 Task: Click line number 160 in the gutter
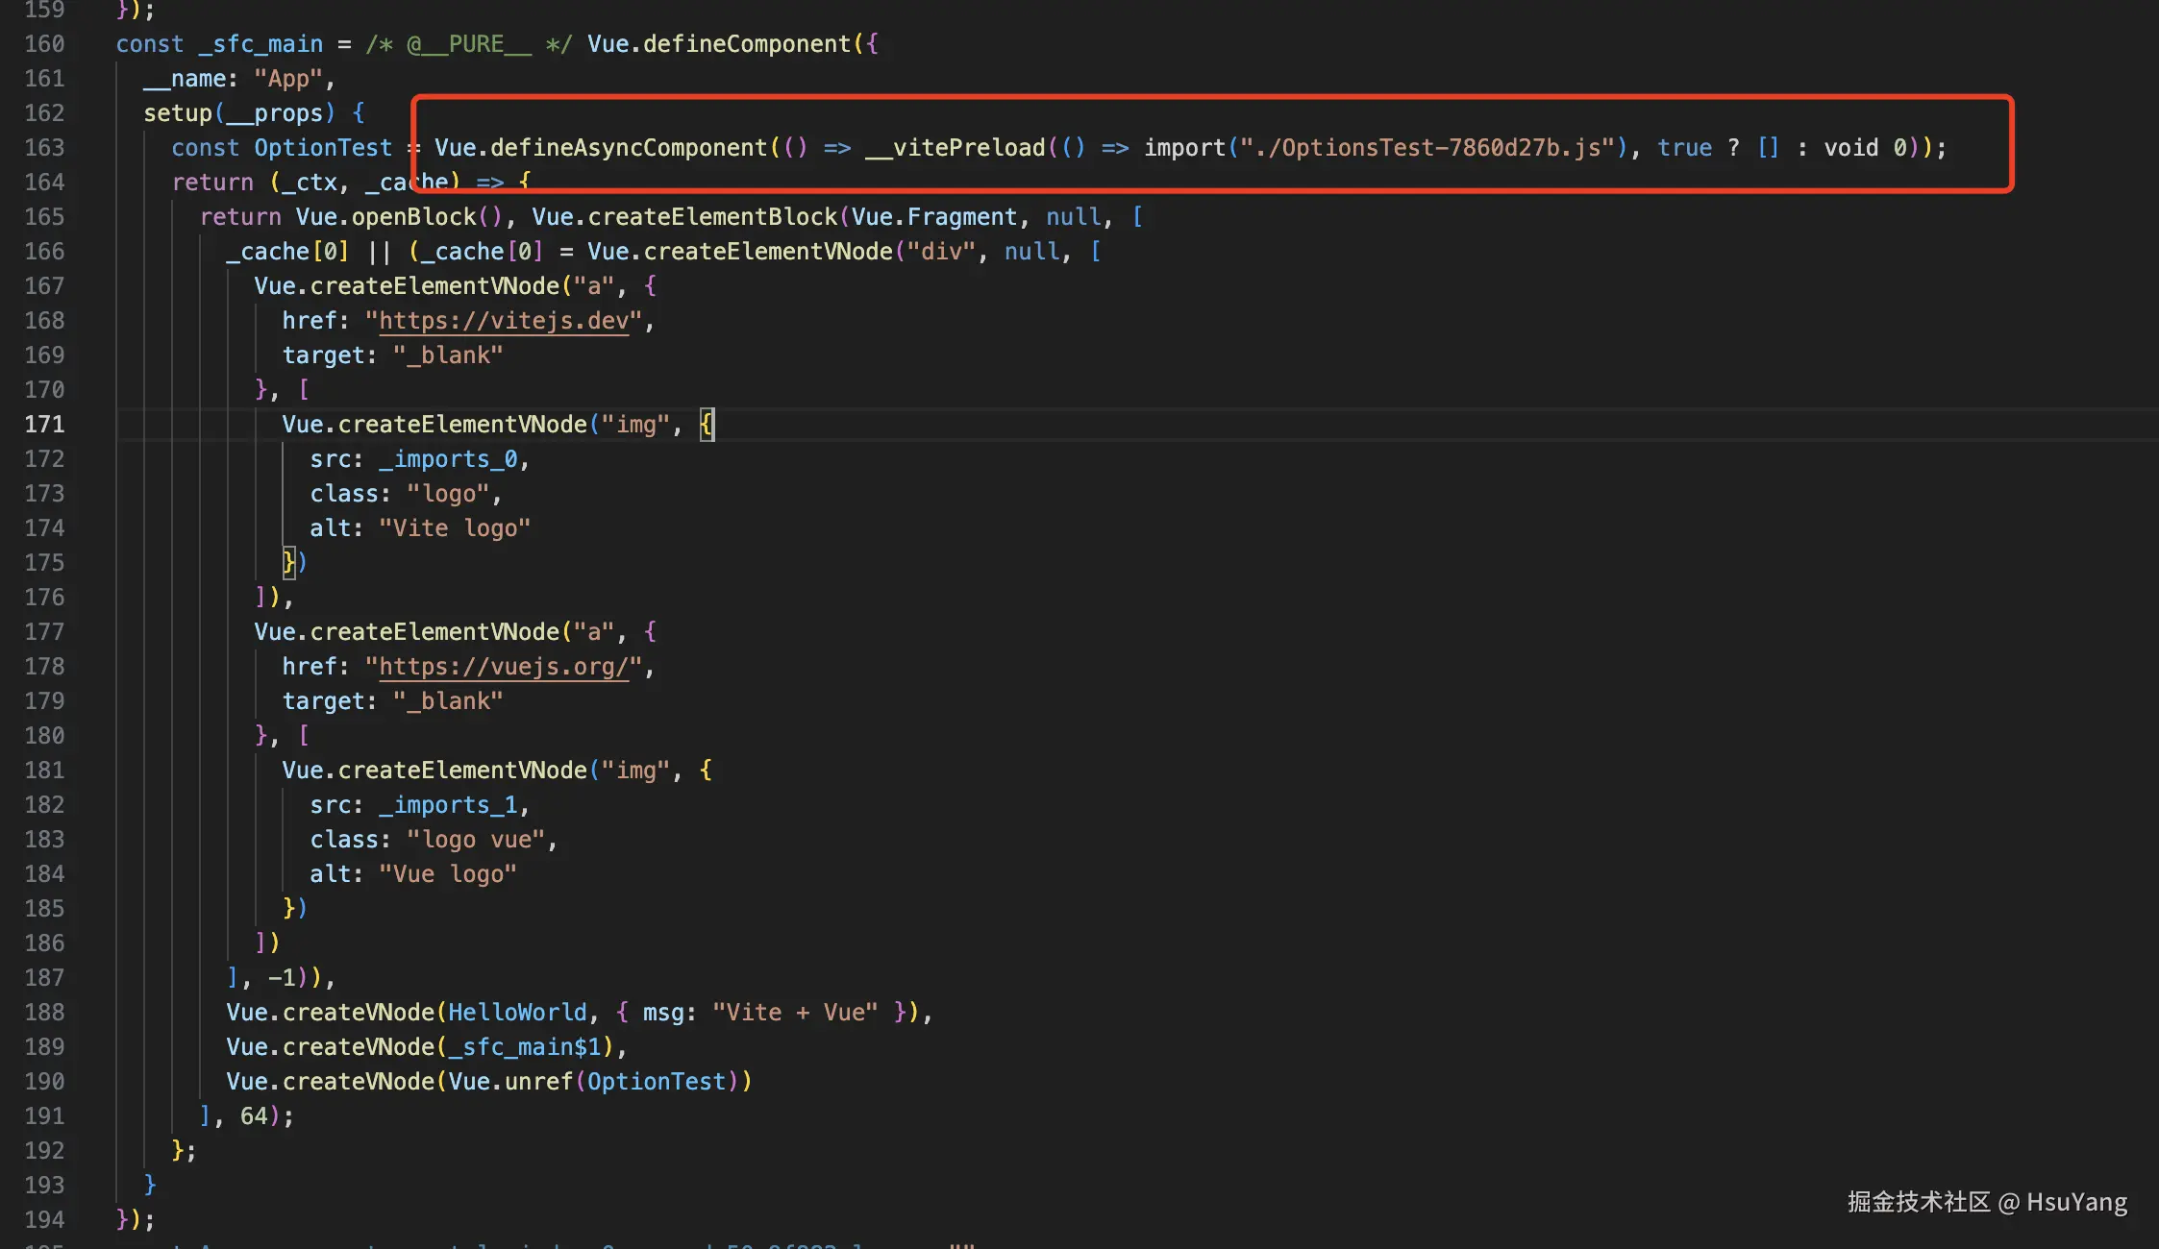[44, 44]
